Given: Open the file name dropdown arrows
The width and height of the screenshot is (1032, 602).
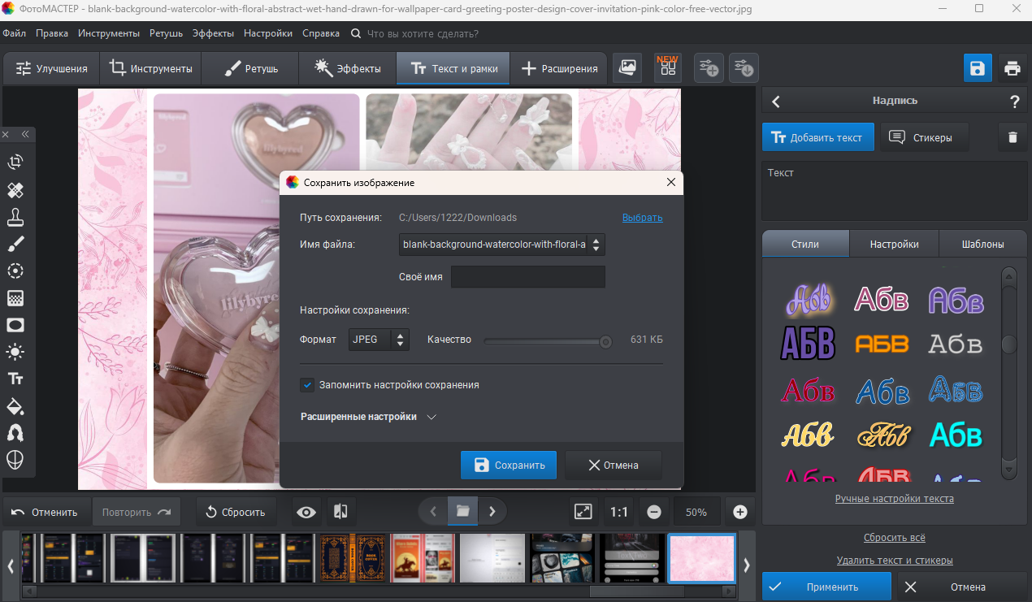Looking at the screenshot, I should pos(596,245).
